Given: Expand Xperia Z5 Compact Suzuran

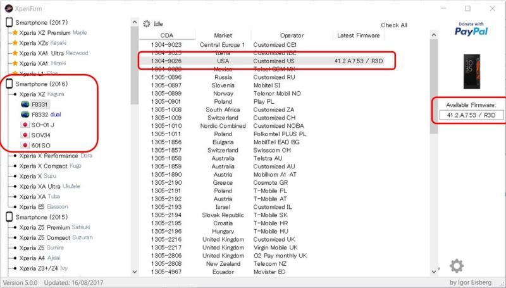Looking at the screenshot, I should tap(15, 237).
